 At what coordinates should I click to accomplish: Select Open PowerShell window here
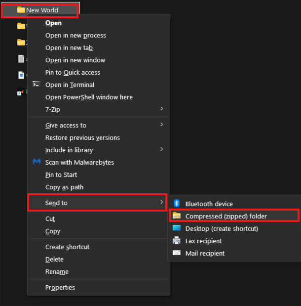89,97
